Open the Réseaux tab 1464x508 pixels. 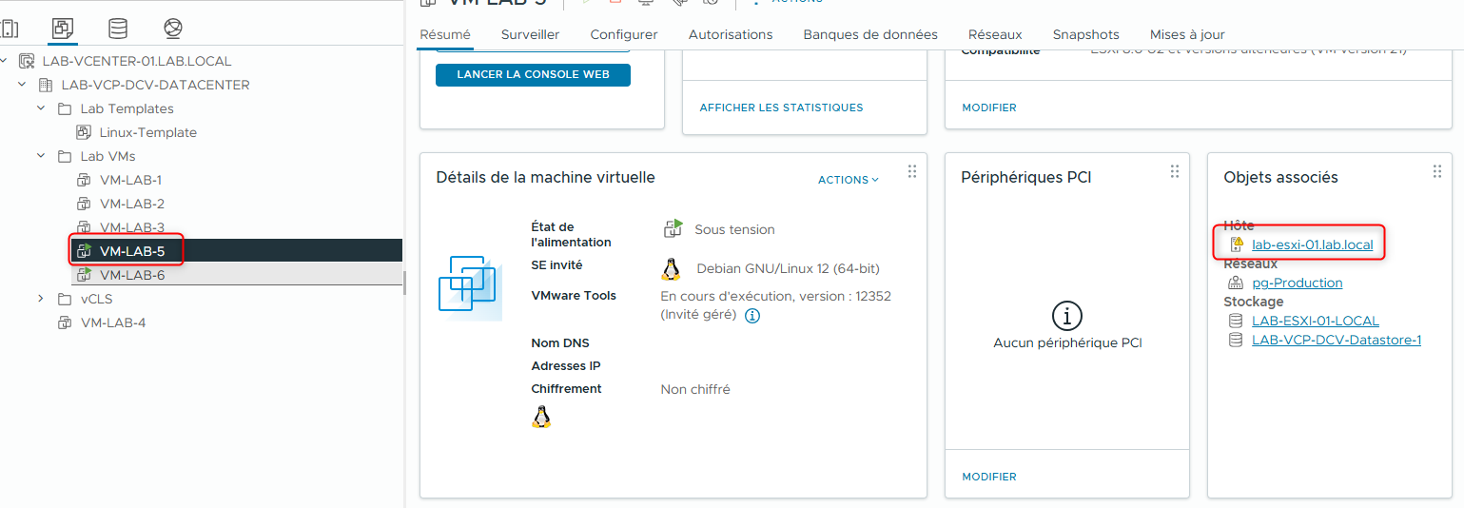point(995,34)
